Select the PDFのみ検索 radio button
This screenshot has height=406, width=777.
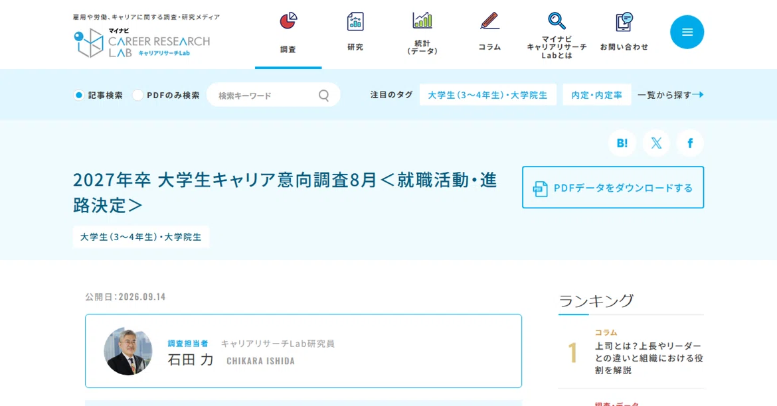pyautogui.click(x=137, y=95)
